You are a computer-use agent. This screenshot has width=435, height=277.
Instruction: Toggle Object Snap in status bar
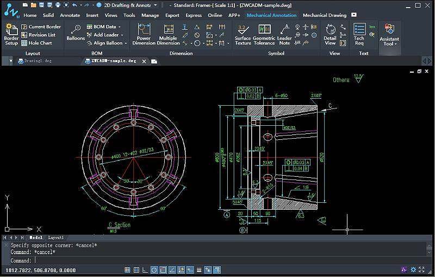coord(163,270)
